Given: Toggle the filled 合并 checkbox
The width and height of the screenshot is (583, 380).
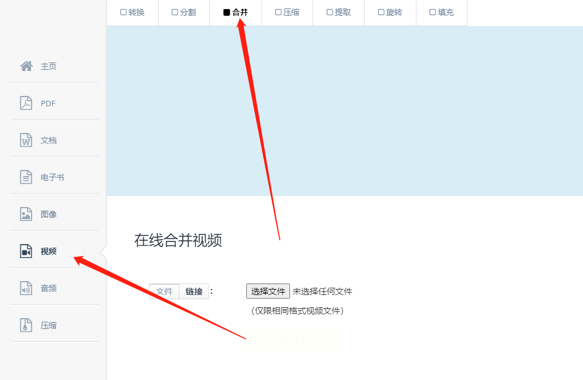Looking at the screenshot, I should click(x=226, y=12).
